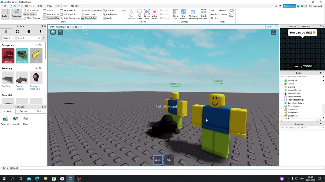This screenshot has height=182, width=325.
Task: Click Import in Terrain Editor
Action: click(x=15, y=121)
